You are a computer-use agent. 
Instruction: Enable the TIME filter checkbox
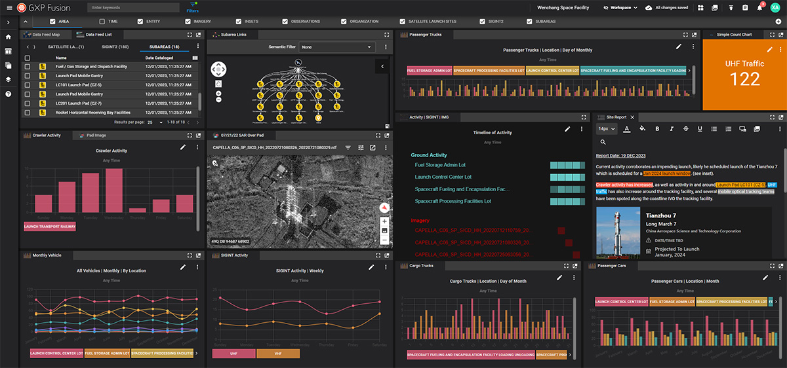(102, 21)
